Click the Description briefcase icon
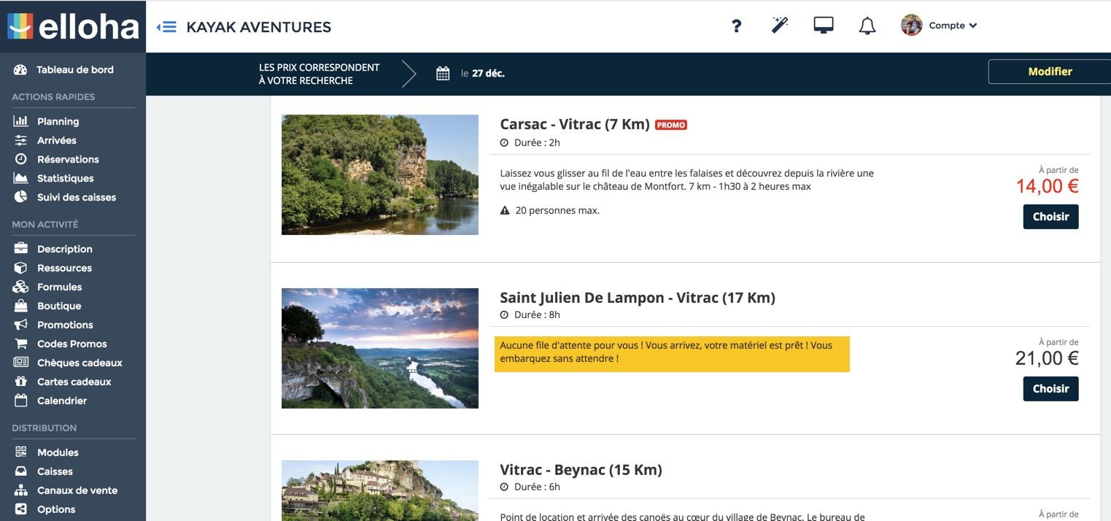The width and height of the screenshot is (1111, 521). click(20, 249)
